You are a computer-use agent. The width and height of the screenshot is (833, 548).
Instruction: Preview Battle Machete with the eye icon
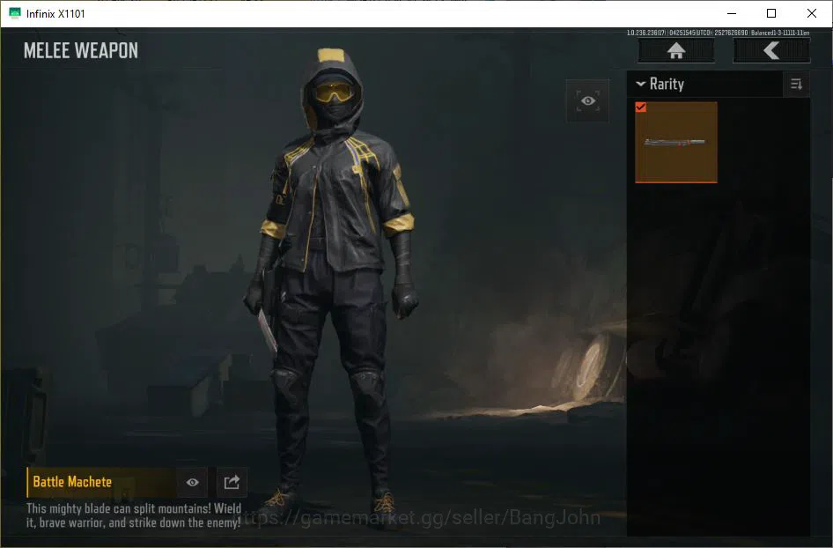click(x=192, y=482)
